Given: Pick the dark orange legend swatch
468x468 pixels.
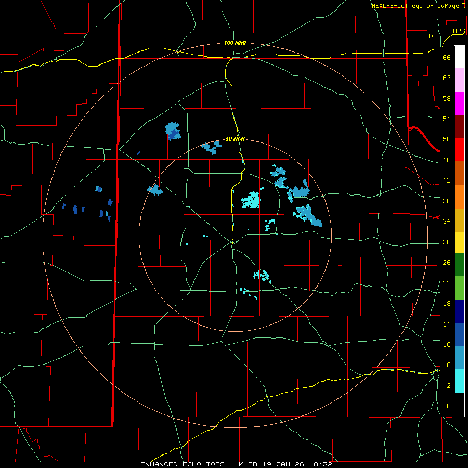Looking at the screenshot, I should click(459, 173).
